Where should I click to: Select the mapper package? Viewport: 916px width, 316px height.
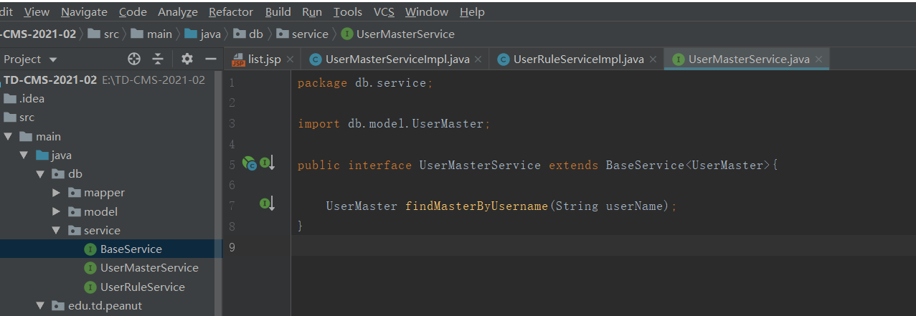[104, 193]
